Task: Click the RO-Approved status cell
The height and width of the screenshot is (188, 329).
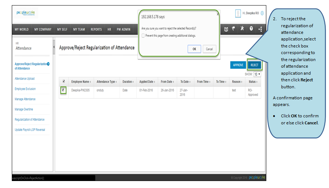Action: click(x=253, y=93)
